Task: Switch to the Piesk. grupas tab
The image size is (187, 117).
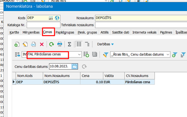Action: point(87,32)
